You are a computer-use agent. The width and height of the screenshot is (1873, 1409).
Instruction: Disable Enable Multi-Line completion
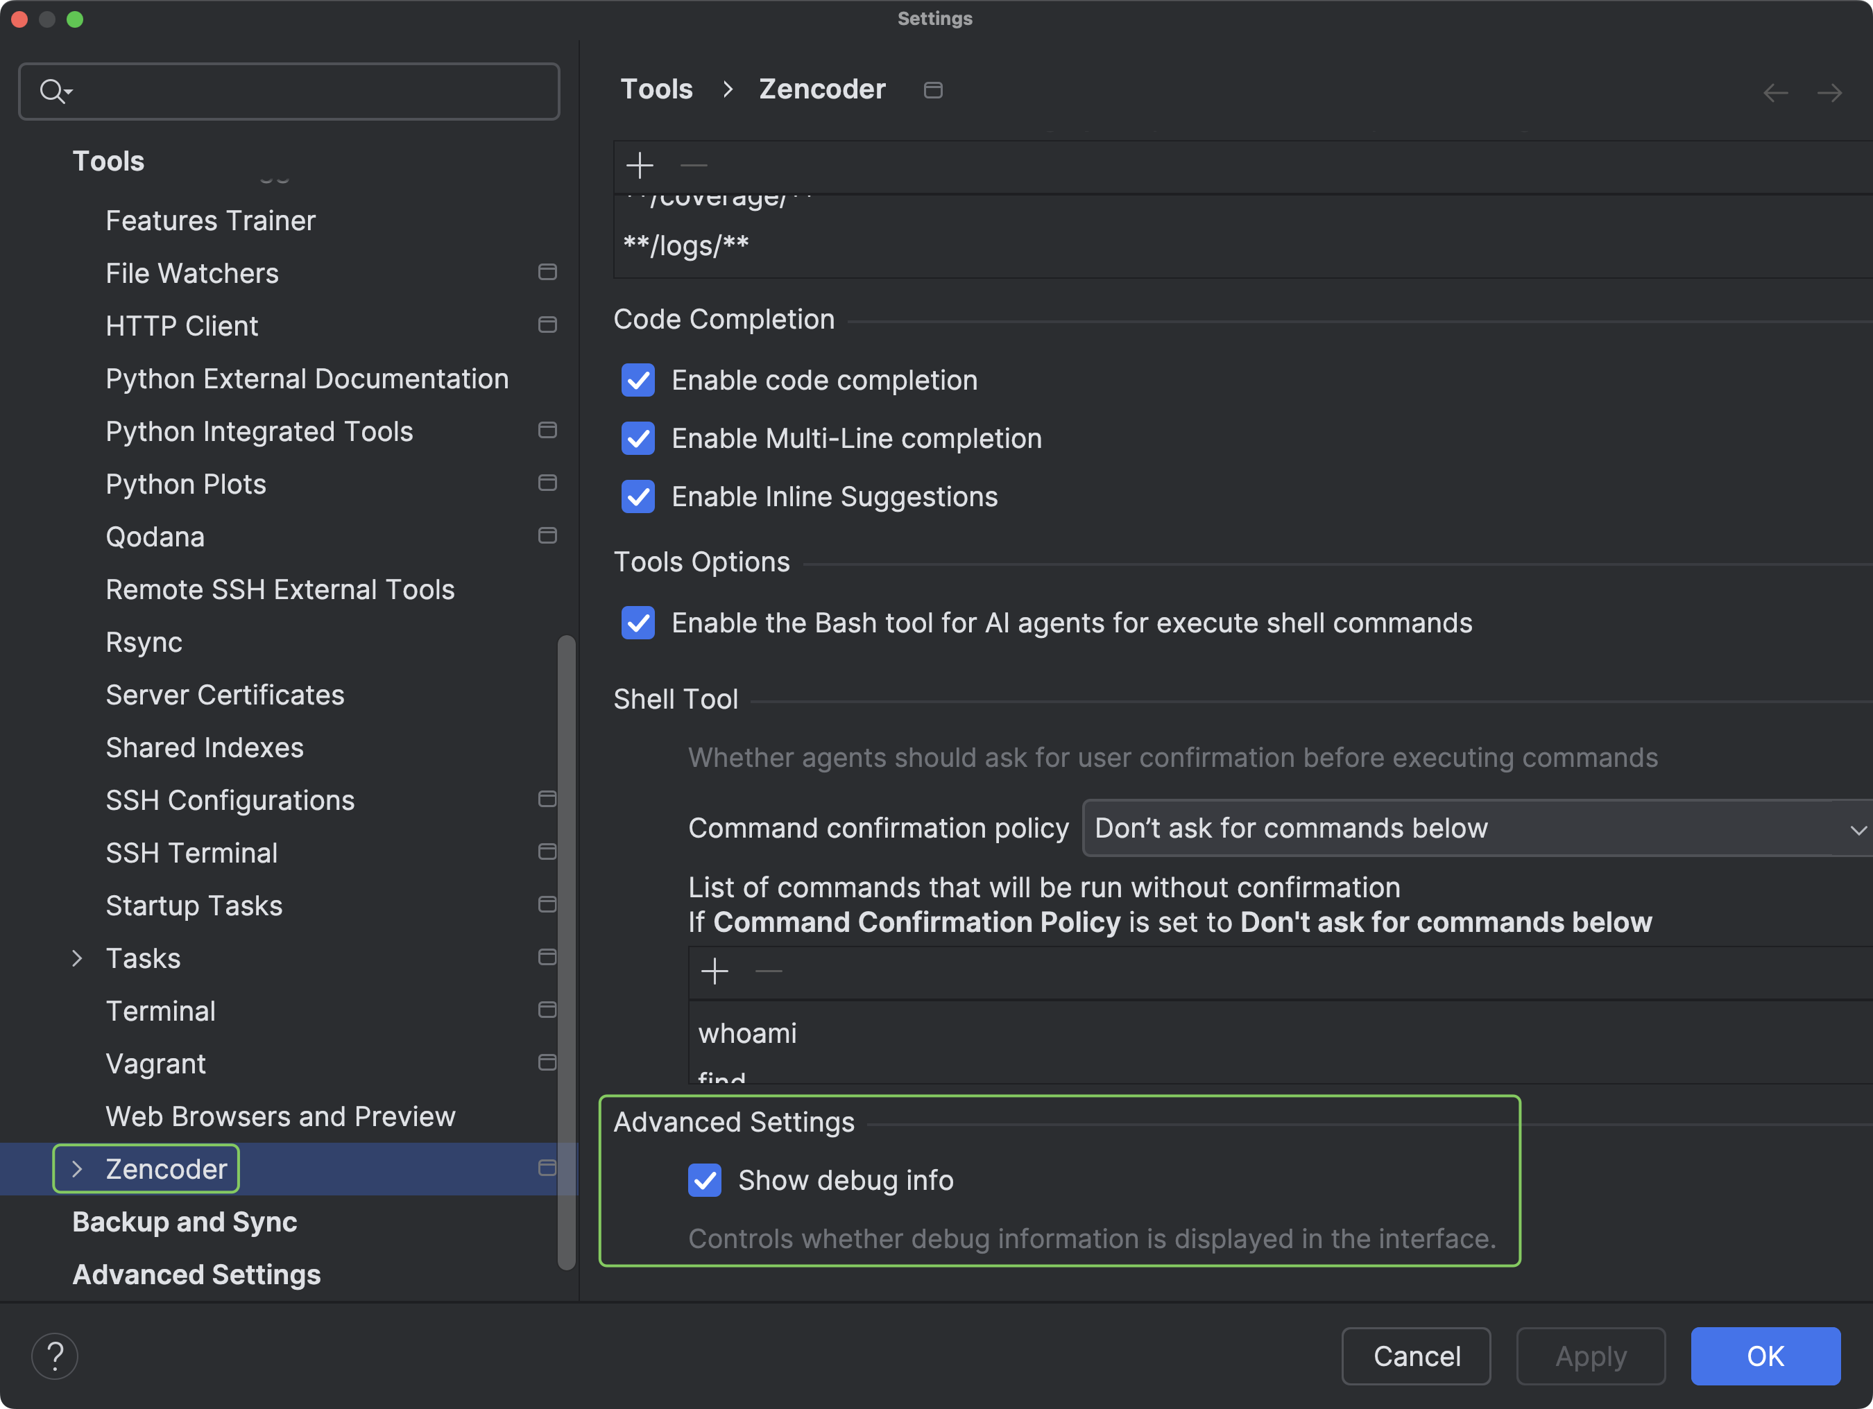(638, 438)
